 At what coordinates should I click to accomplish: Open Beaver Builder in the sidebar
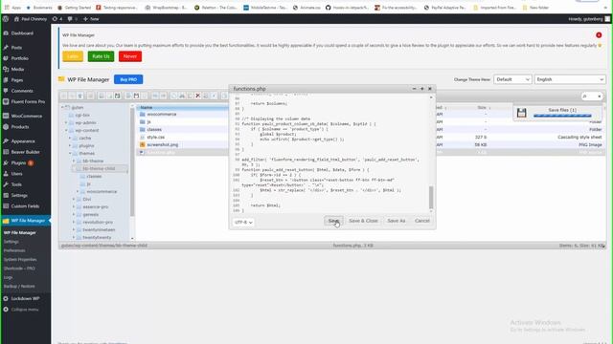pos(26,152)
